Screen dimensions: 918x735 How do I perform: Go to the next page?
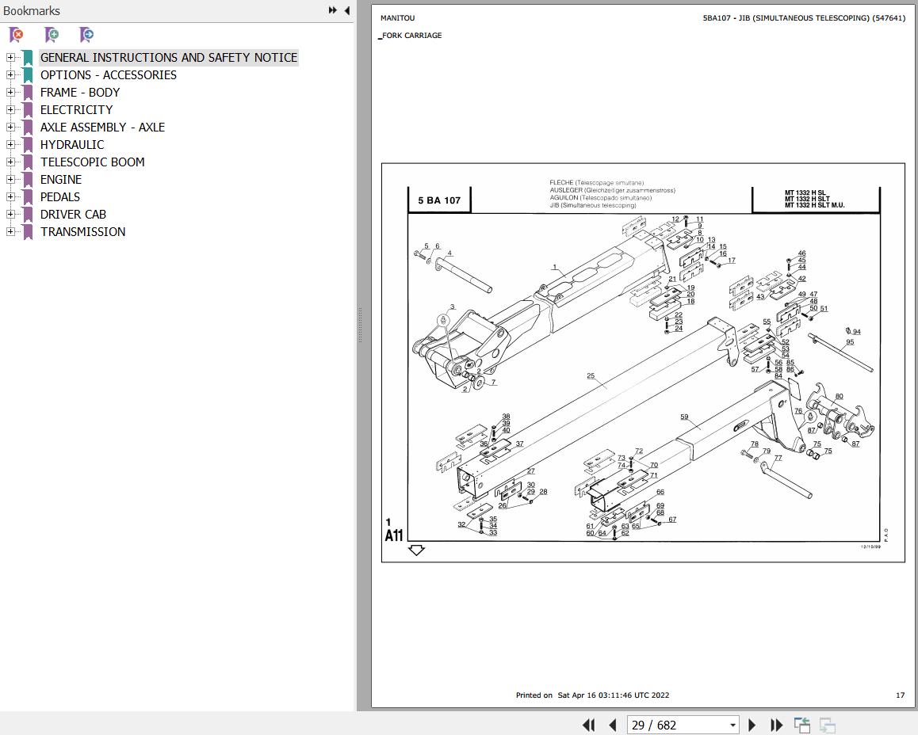[752, 725]
